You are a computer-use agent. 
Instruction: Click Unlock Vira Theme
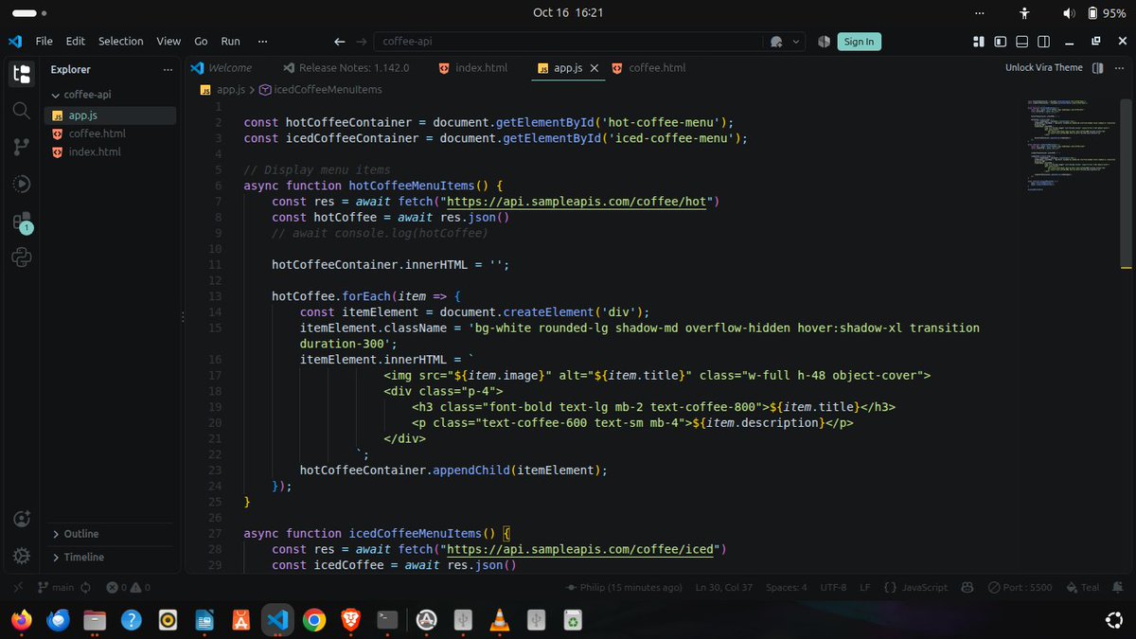click(x=1043, y=68)
